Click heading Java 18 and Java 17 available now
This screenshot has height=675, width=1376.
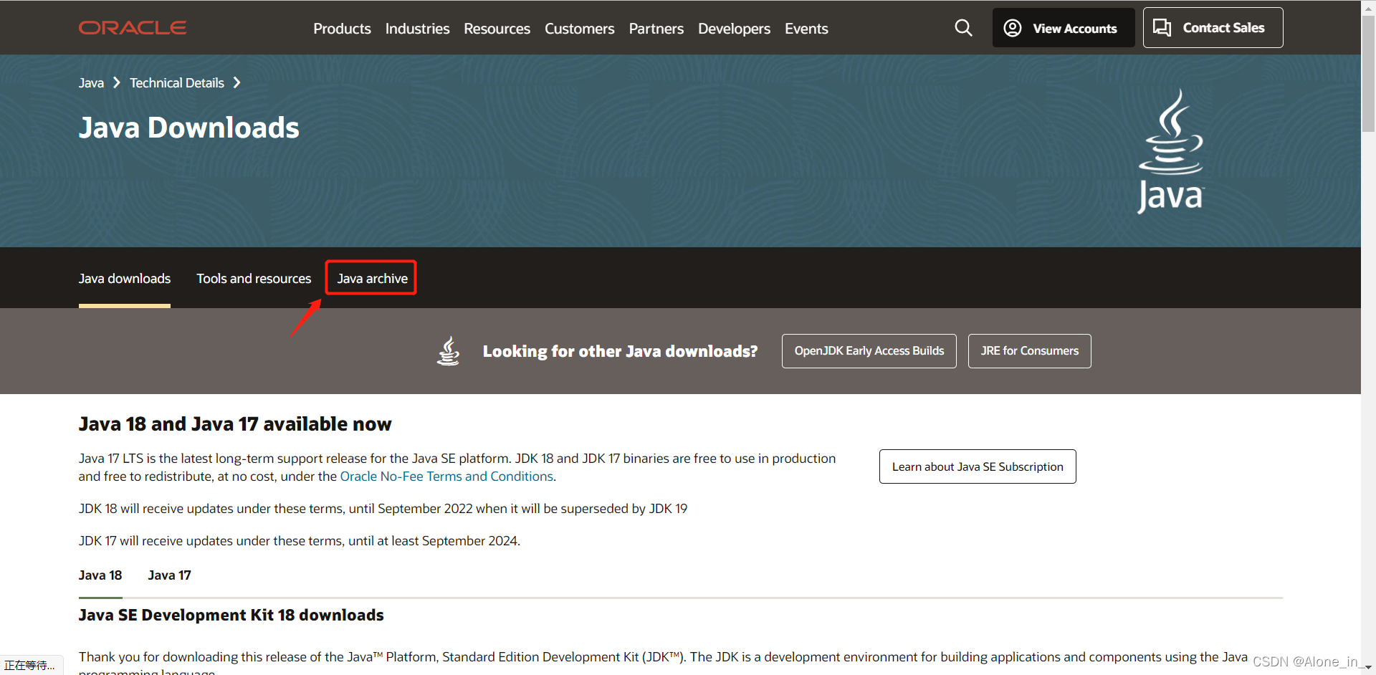pyautogui.click(x=235, y=424)
